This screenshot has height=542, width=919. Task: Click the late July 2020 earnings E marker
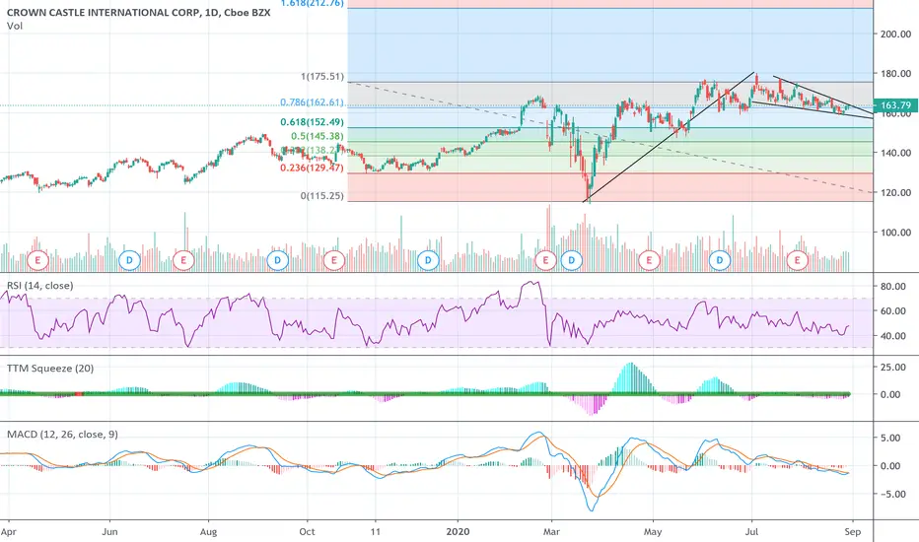(797, 260)
